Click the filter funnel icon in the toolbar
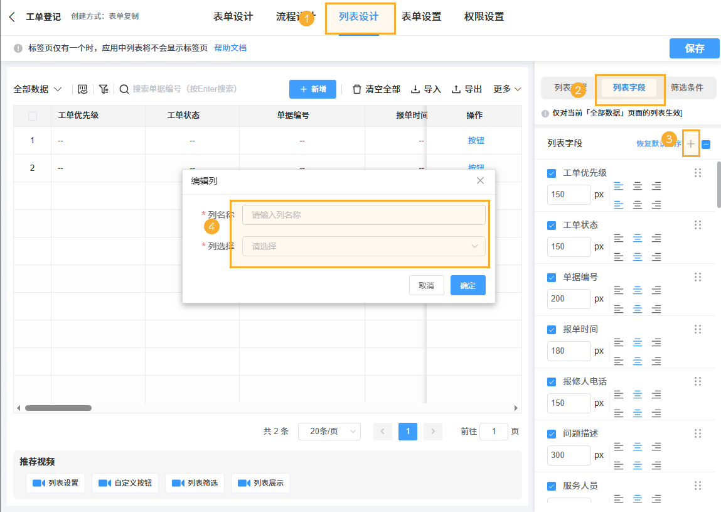721x512 pixels. 104,89
